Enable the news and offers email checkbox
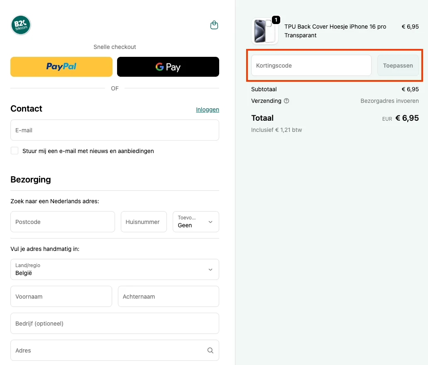The width and height of the screenshot is (428, 365). point(15,151)
